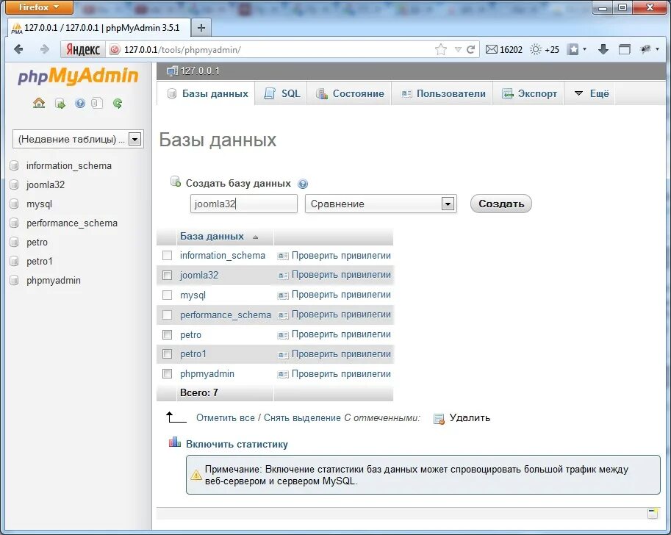Reload navigation with the green refresh icon
The height and width of the screenshot is (535, 671).
tap(118, 103)
